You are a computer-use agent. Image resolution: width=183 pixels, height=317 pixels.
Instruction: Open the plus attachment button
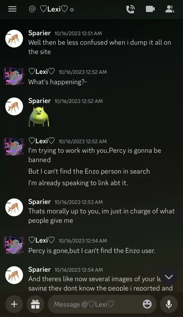point(14,304)
